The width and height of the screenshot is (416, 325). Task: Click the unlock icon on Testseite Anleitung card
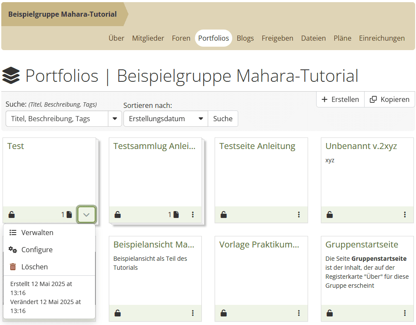click(224, 215)
